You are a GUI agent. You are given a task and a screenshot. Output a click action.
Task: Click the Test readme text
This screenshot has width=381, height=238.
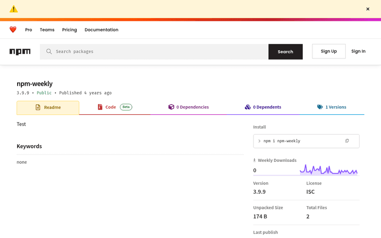click(21, 124)
